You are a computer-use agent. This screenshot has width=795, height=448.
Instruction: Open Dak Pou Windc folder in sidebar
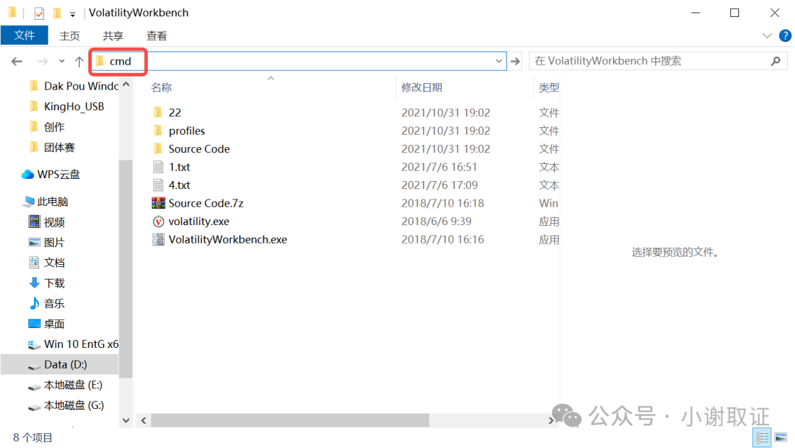click(x=81, y=85)
